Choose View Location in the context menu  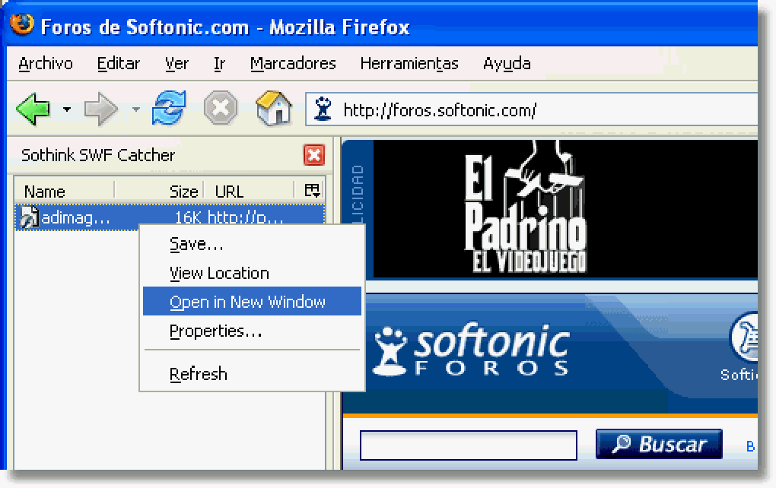point(252,273)
